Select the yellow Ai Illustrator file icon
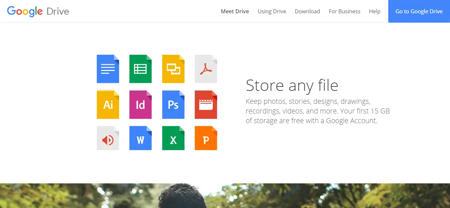Screen dimensions: 450x208 tap(108, 104)
